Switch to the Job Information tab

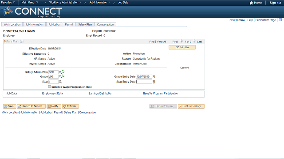(x=34, y=25)
